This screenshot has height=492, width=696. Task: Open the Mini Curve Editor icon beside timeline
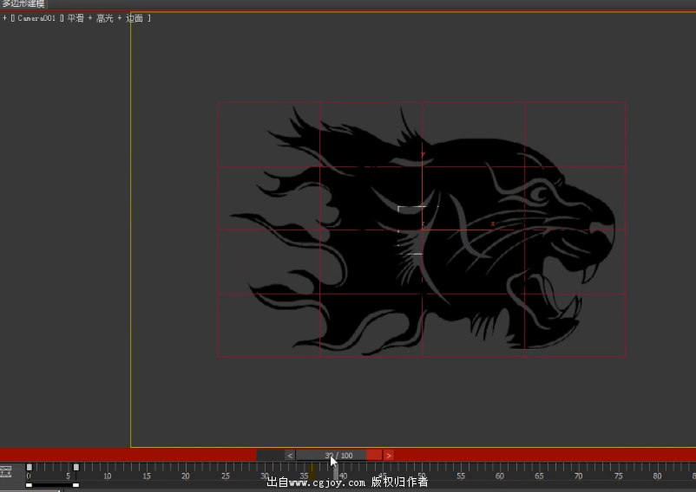pos(5,472)
